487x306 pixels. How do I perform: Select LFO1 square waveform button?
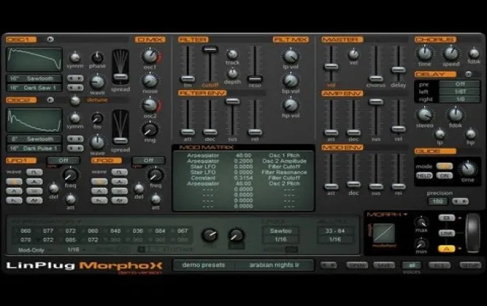point(35,172)
